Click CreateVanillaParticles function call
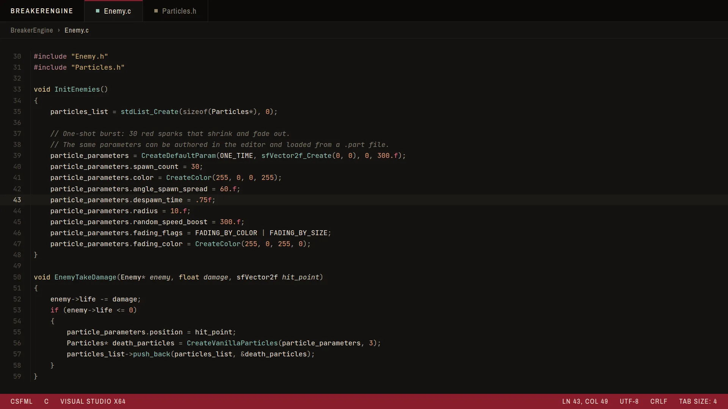Image resolution: width=728 pixels, height=409 pixels. (x=232, y=343)
